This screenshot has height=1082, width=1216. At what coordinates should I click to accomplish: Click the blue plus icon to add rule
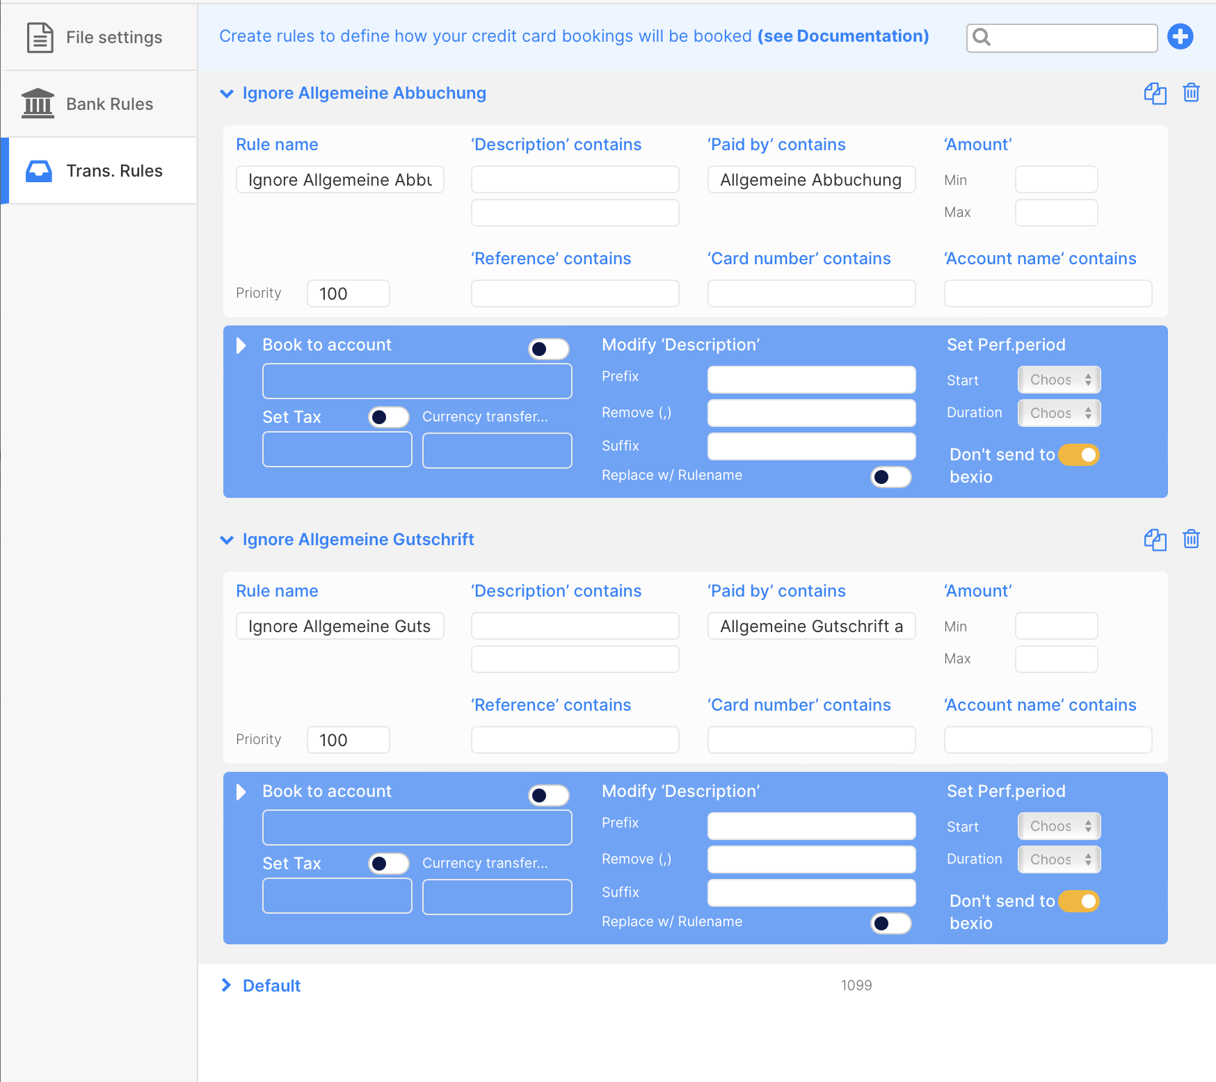(1180, 37)
